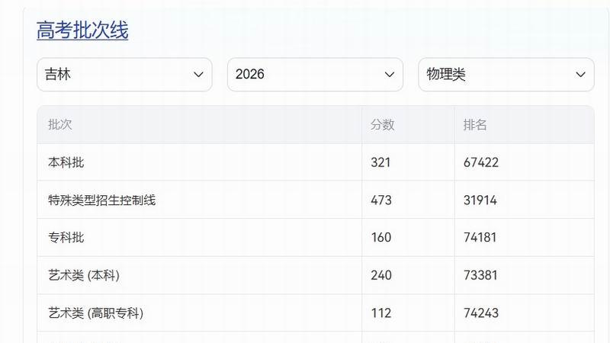
Task: Click score 240 cell
Action: coord(381,275)
